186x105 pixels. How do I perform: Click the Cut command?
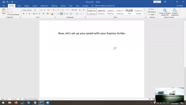coord(10,9)
